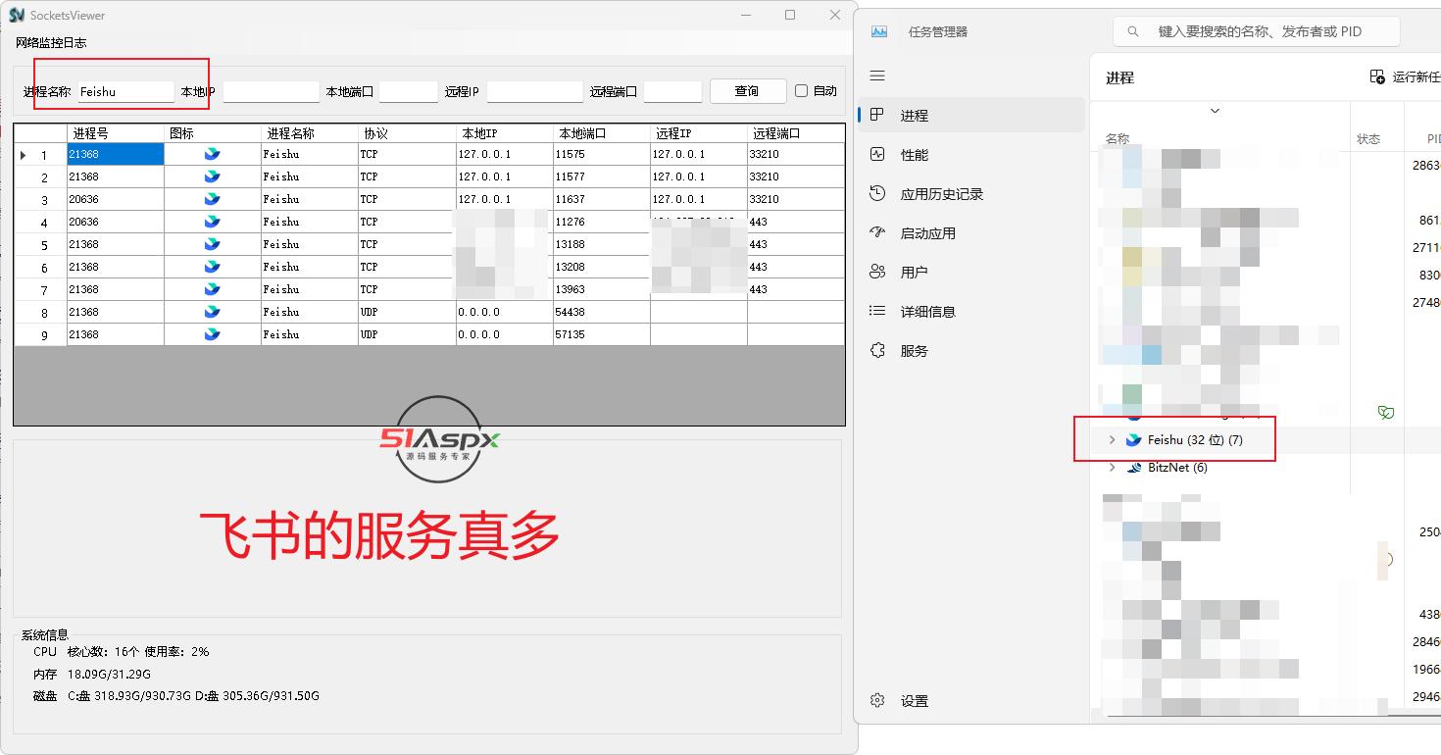The height and width of the screenshot is (755, 1441).
Task: Click the 本地端口 column header
Action: click(601, 133)
